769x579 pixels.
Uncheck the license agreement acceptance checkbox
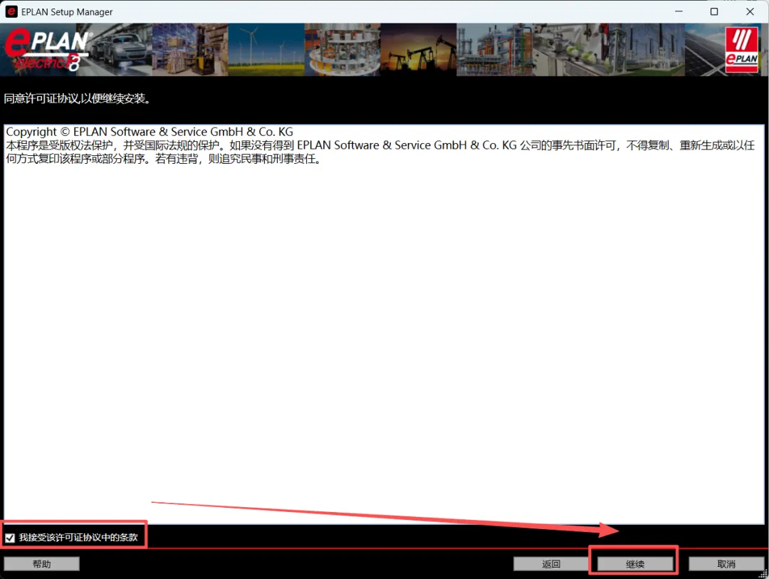tap(10, 538)
